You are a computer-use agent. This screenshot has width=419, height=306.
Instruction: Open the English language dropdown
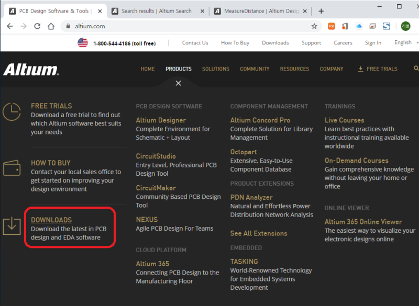pyautogui.click(x=405, y=43)
